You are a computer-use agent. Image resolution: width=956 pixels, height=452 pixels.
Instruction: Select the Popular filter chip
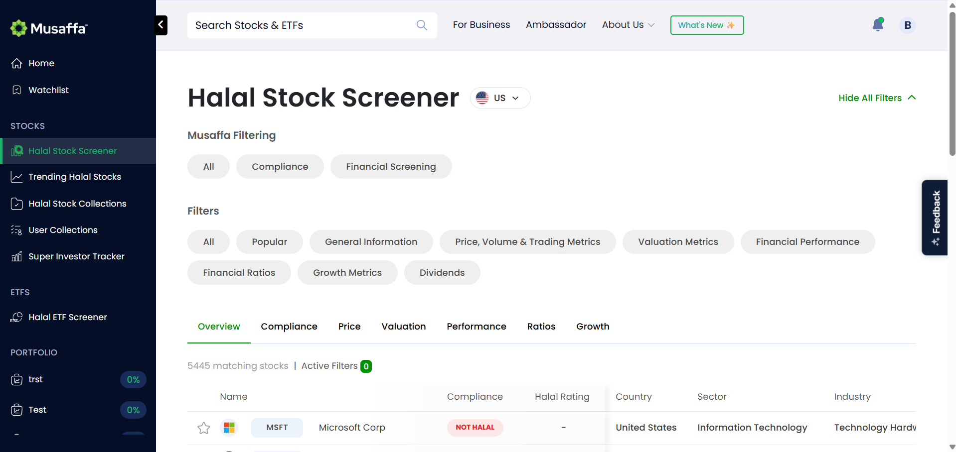[270, 242]
